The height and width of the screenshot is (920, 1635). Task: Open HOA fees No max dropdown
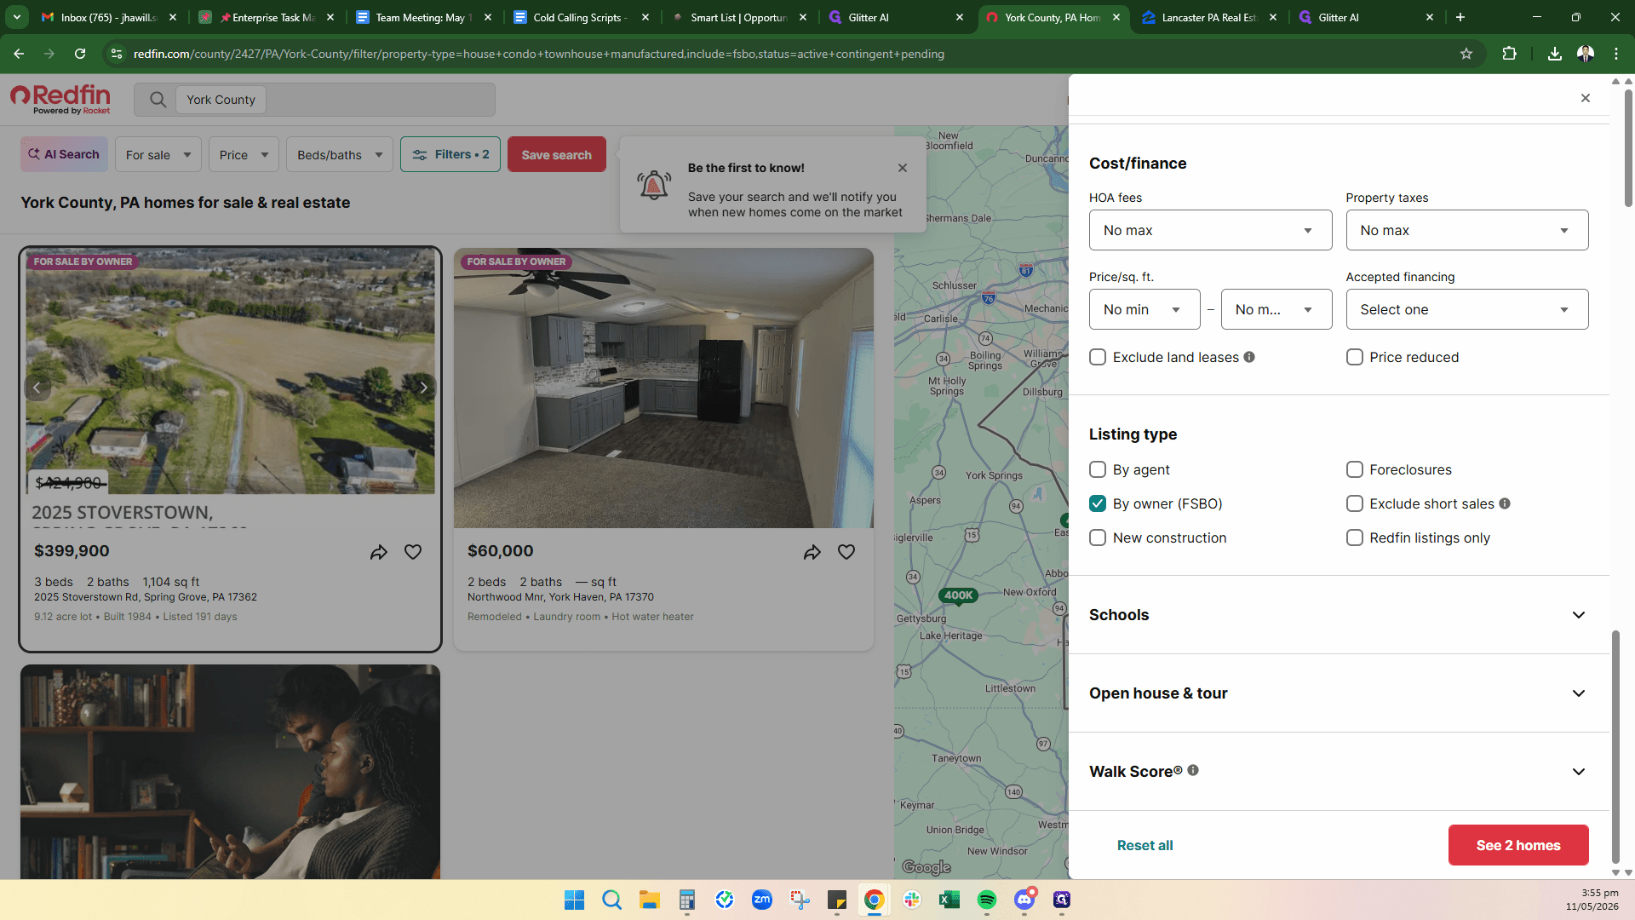click(x=1210, y=230)
